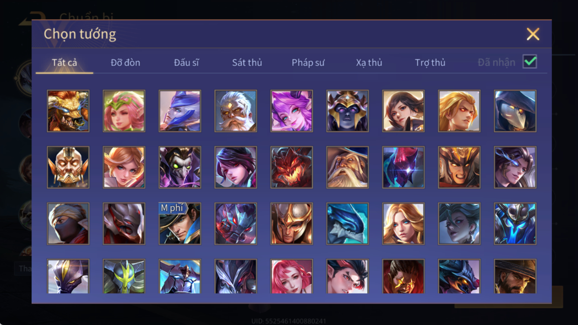Pick the red lava demon hero
Image resolution: width=578 pixels, height=325 pixels.
coord(291,167)
